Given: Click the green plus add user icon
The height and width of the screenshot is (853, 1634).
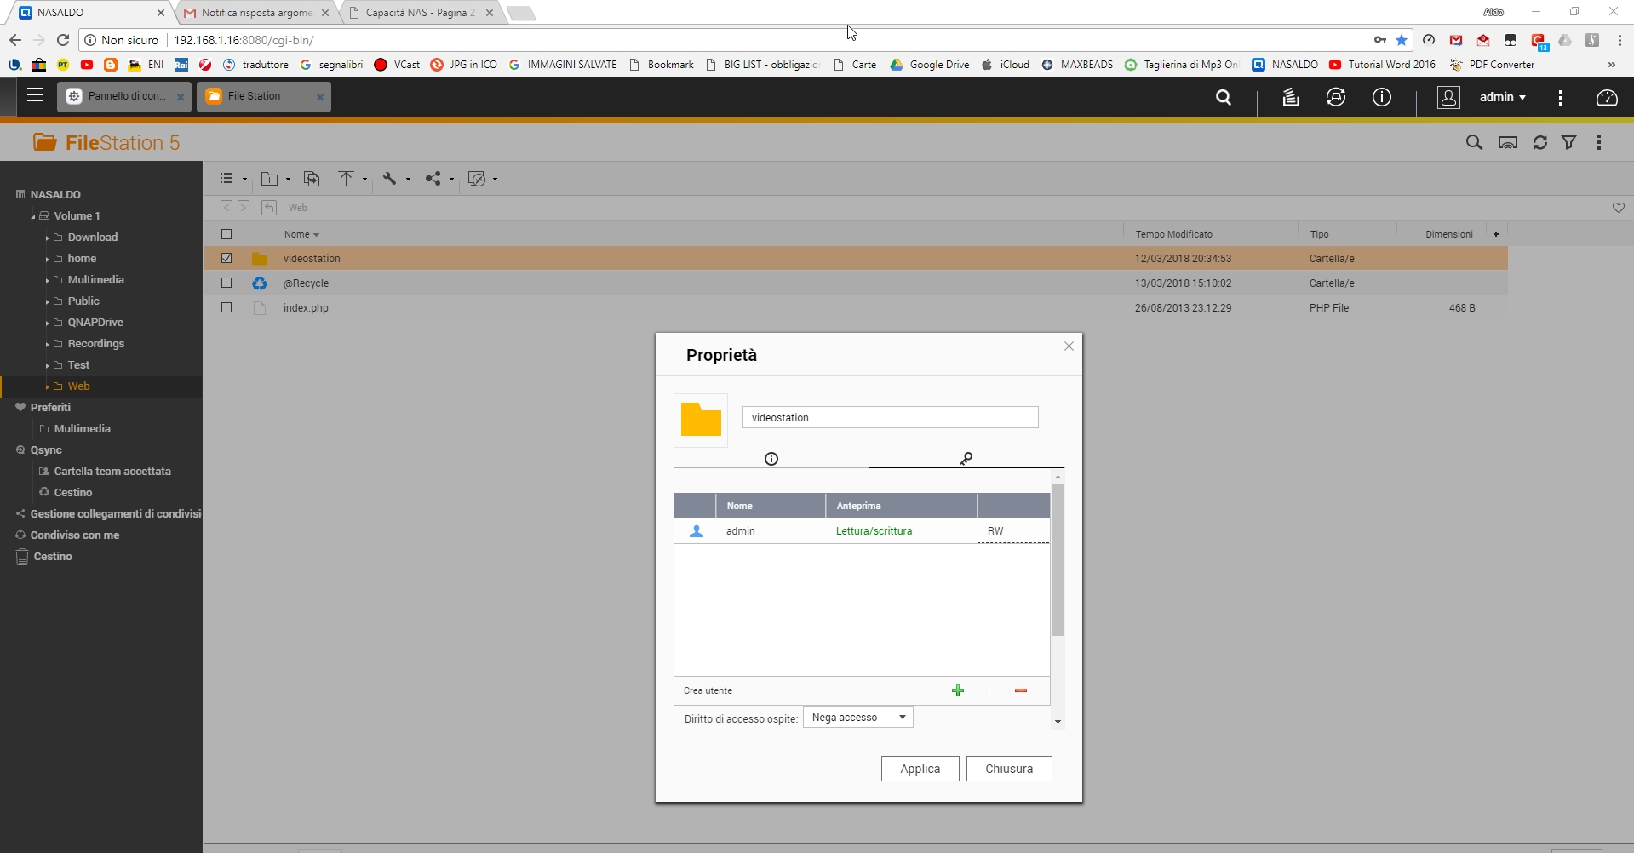Looking at the screenshot, I should (958, 690).
